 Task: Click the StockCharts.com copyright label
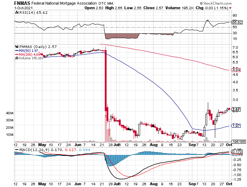coord(216,3)
